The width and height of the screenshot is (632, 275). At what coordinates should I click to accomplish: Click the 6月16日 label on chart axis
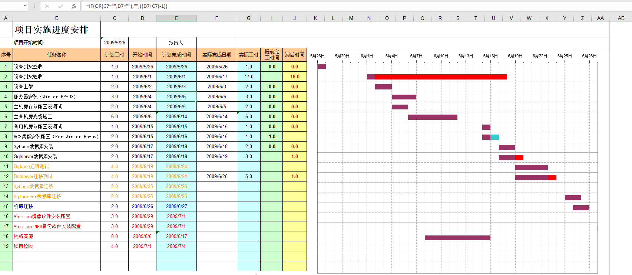(x=490, y=56)
